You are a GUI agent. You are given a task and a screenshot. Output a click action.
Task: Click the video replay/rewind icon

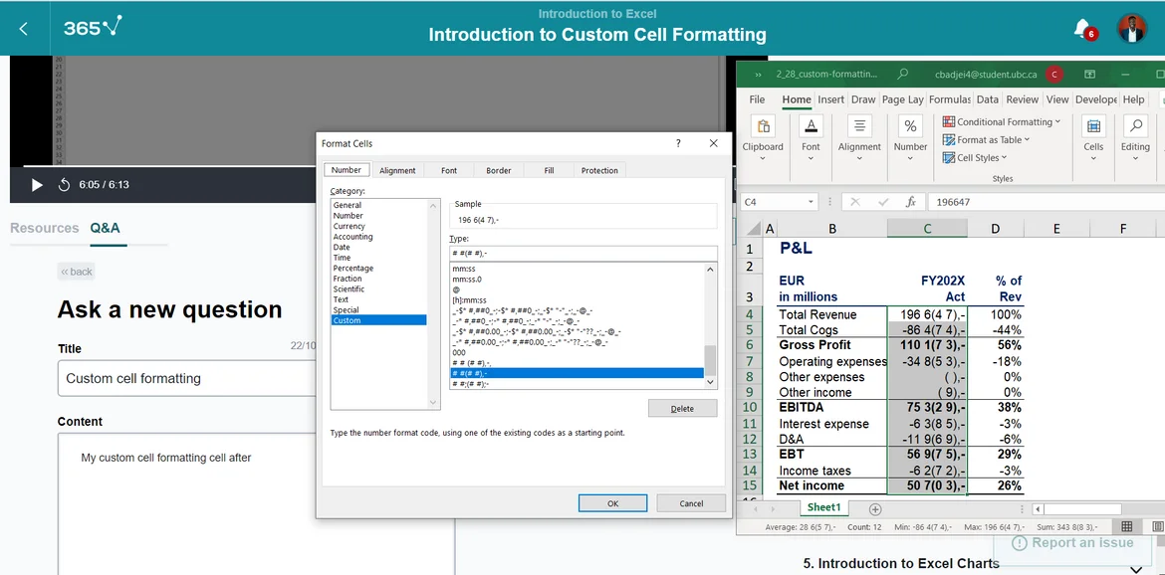click(65, 185)
